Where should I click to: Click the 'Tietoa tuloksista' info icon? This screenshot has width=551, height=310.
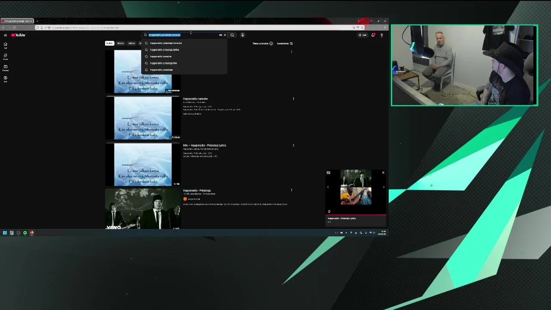[271, 43]
